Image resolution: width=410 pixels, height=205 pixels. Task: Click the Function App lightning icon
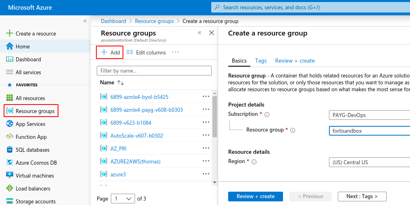tap(9, 137)
